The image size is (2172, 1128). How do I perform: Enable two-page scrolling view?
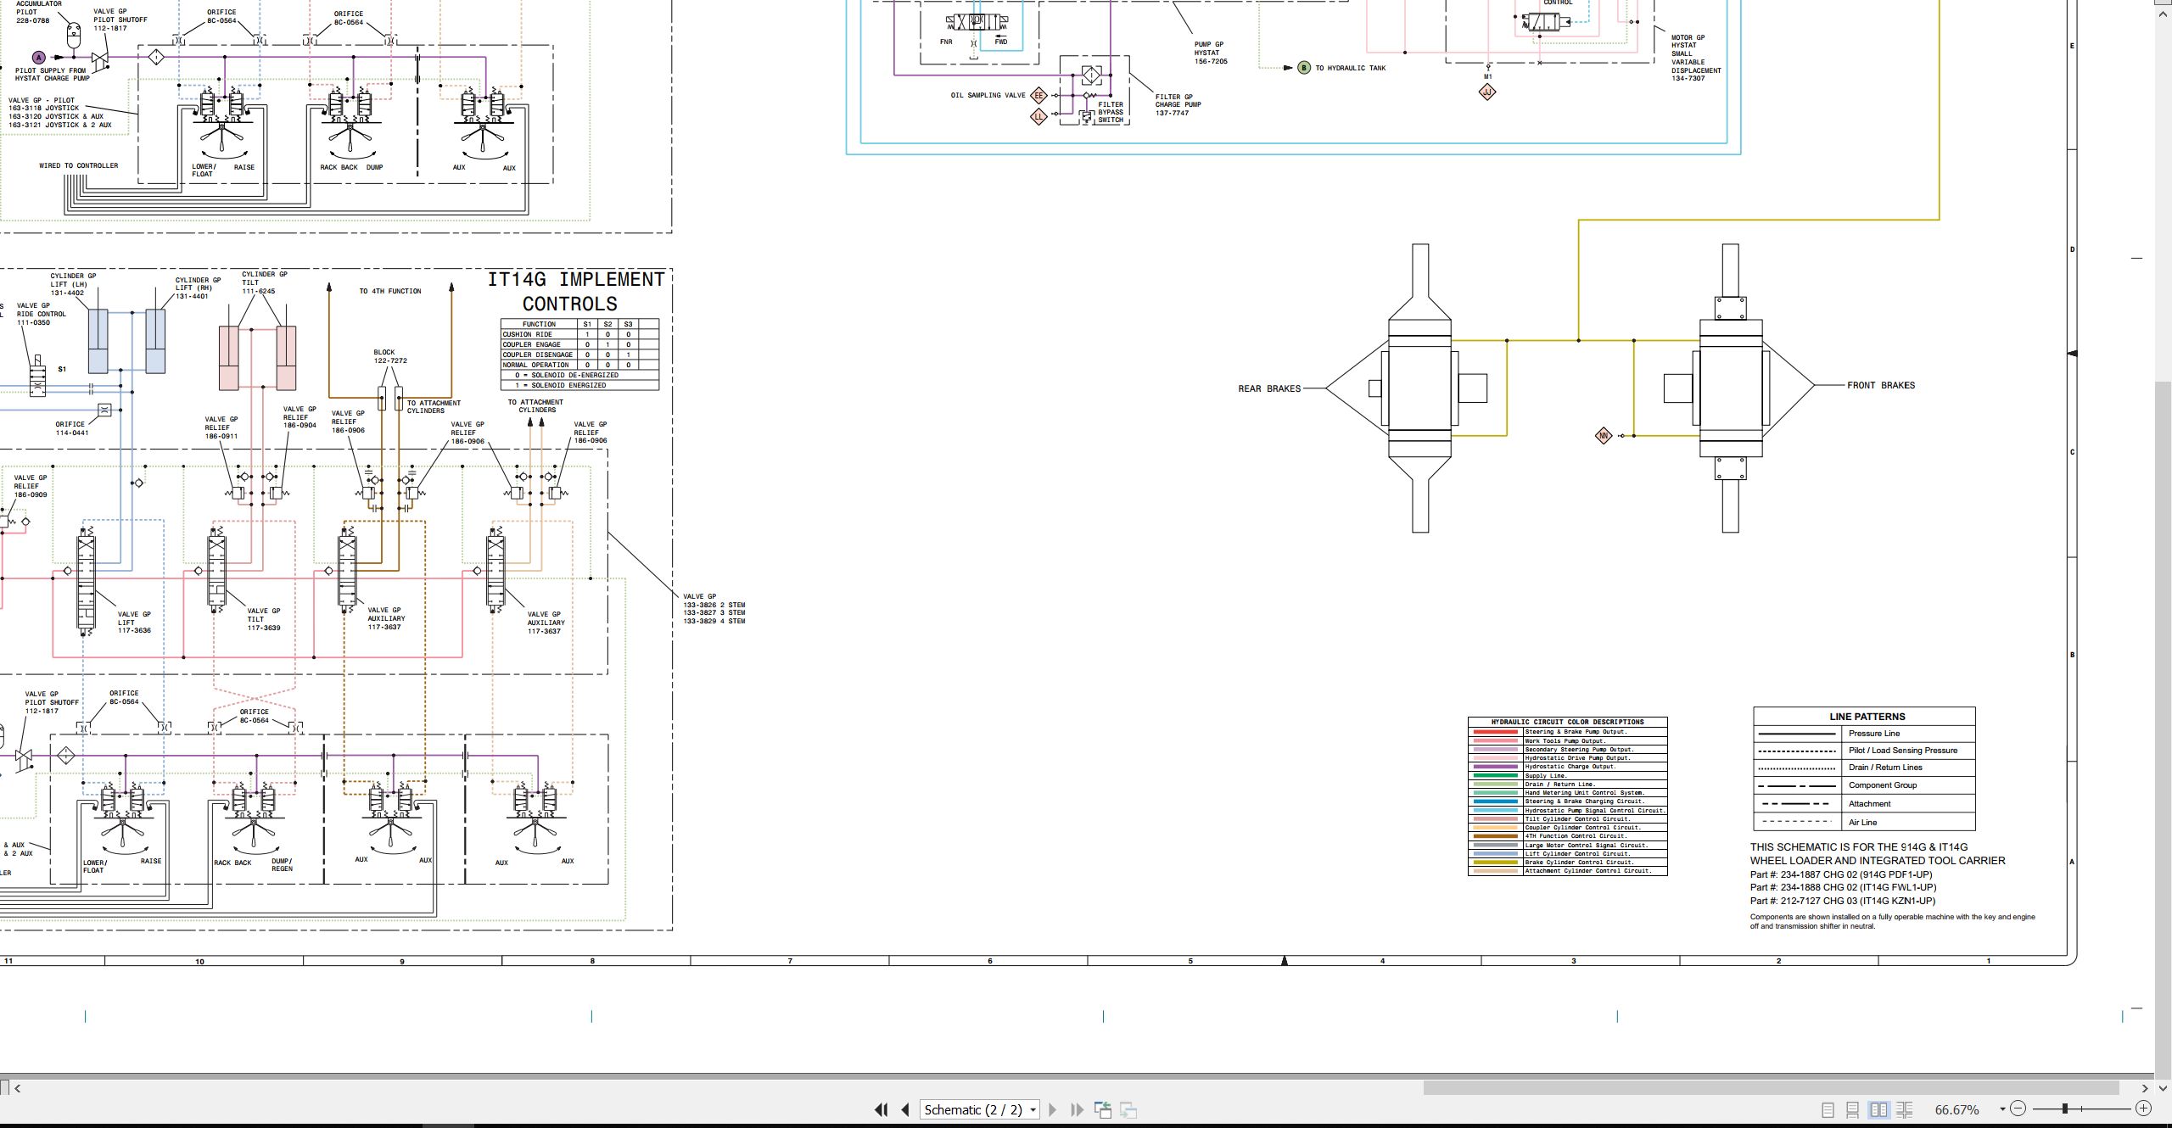coord(1905,1109)
